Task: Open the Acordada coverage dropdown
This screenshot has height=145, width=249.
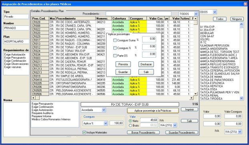Action: tap(104, 110)
